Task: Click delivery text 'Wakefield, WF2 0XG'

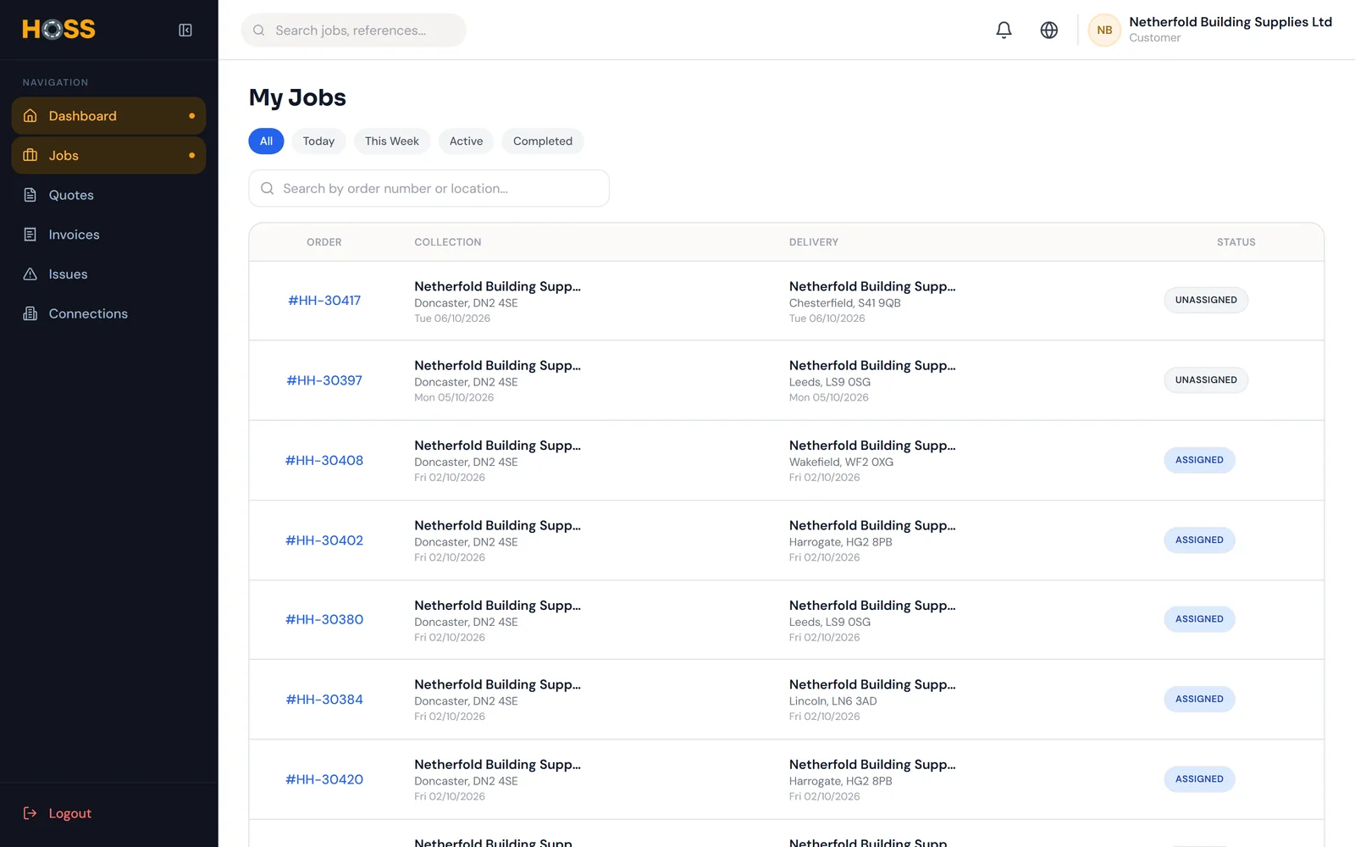Action: pyautogui.click(x=841, y=462)
